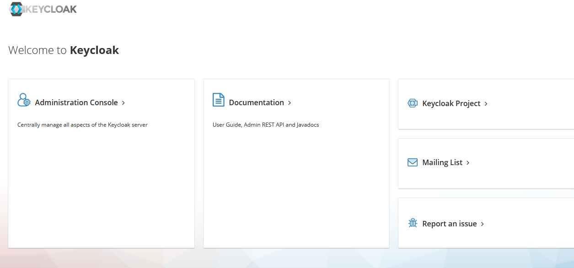Click the Documentation document icon

(x=218, y=99)
